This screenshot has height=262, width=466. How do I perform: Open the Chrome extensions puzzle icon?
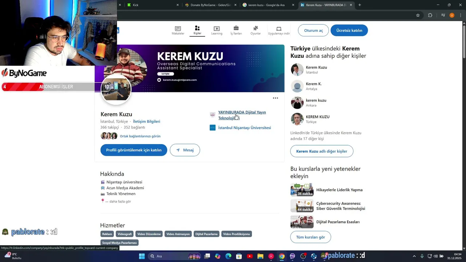click(x=430, y=15)
